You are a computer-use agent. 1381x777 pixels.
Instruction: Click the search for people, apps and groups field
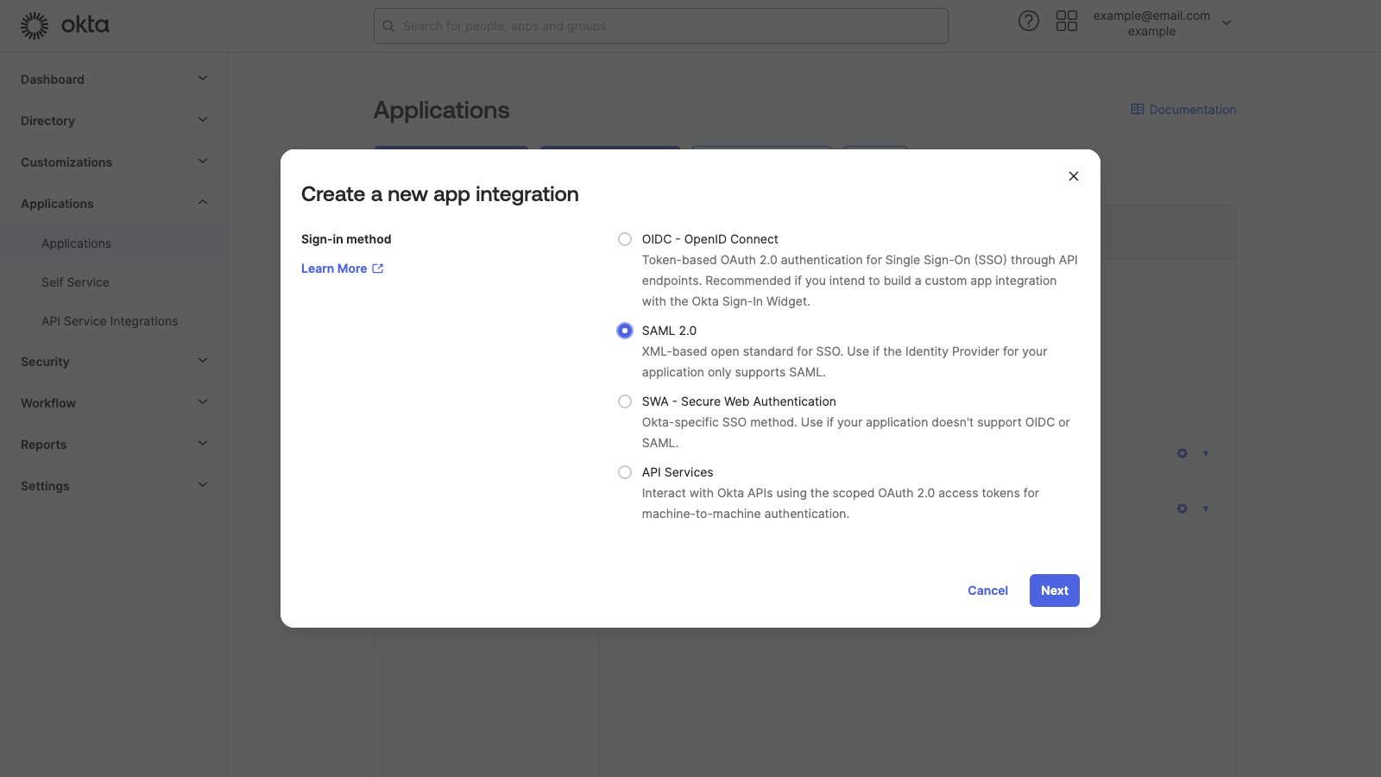[660, 26]
